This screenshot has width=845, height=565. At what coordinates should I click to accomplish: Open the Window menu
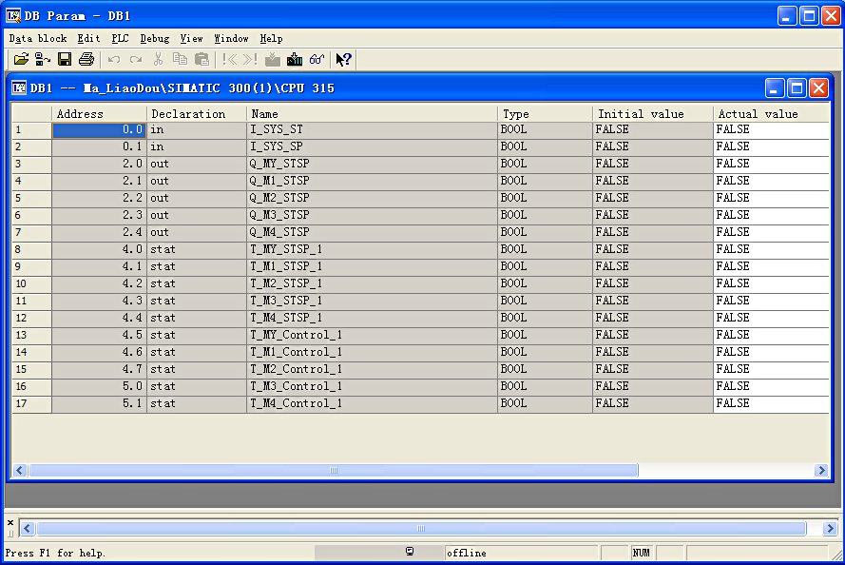pos(231,38)
